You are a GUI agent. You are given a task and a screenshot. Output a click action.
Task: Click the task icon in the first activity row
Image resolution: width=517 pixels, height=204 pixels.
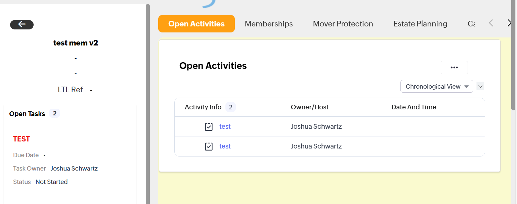click(209, 127)
